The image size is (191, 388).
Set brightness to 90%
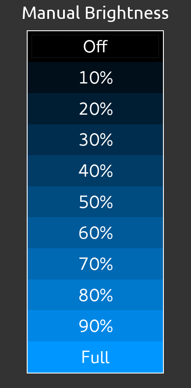tap(95, 326)
